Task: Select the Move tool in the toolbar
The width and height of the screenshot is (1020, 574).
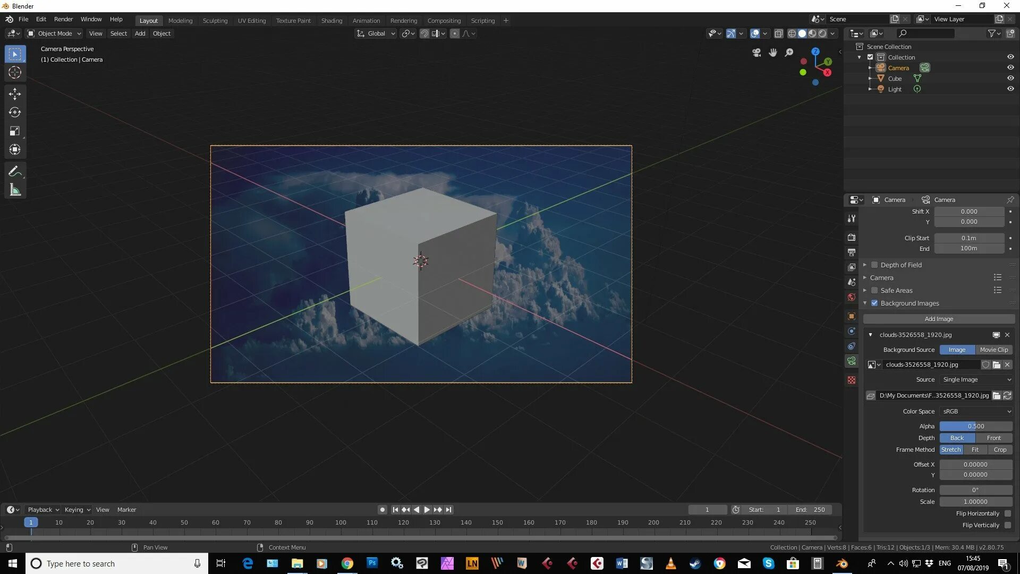Action: (15, 94)
